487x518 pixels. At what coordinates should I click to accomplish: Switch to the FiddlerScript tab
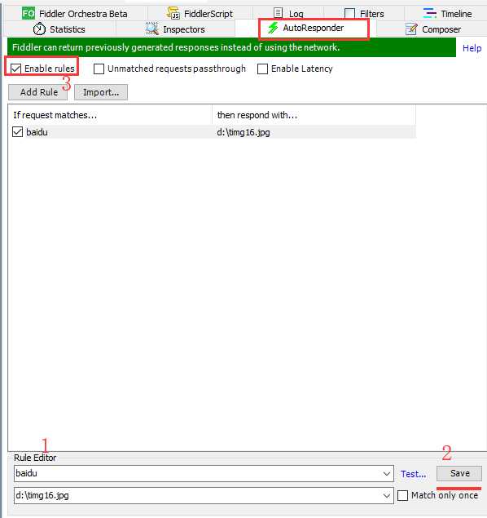200,14
